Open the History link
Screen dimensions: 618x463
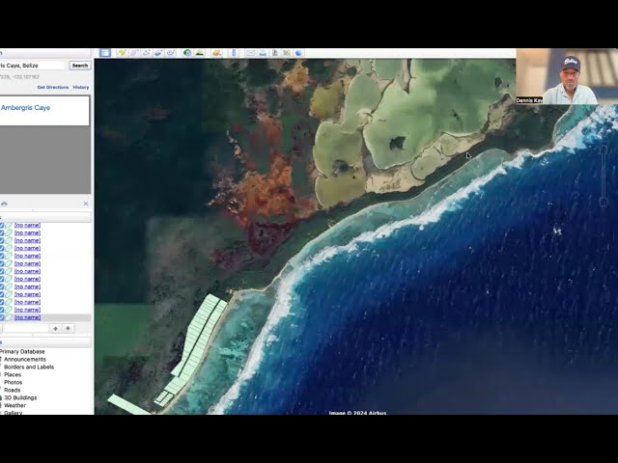pyautogui.click(x=81, y=87)
